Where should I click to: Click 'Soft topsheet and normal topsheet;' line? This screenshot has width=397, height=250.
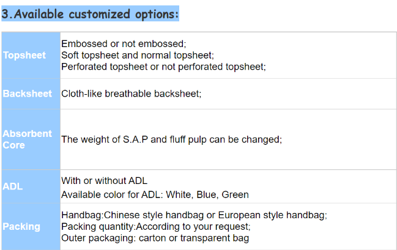[x=138, y=56]
